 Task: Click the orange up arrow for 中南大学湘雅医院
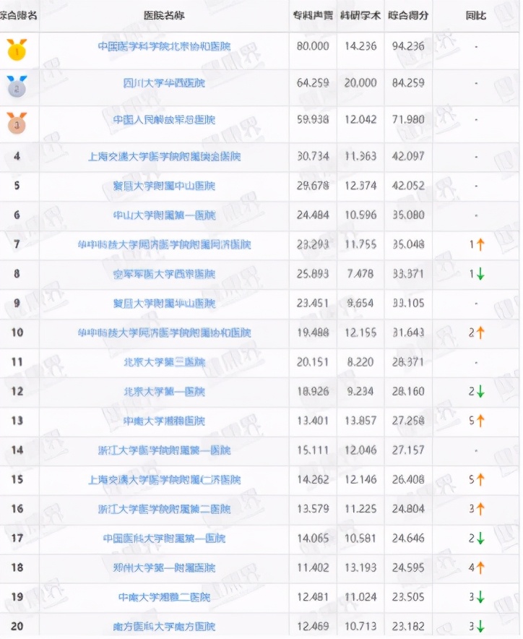480,421
